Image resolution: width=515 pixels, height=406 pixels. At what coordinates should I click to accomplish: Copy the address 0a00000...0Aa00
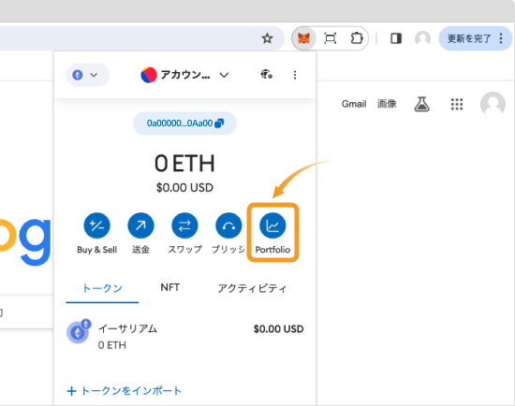184,123
